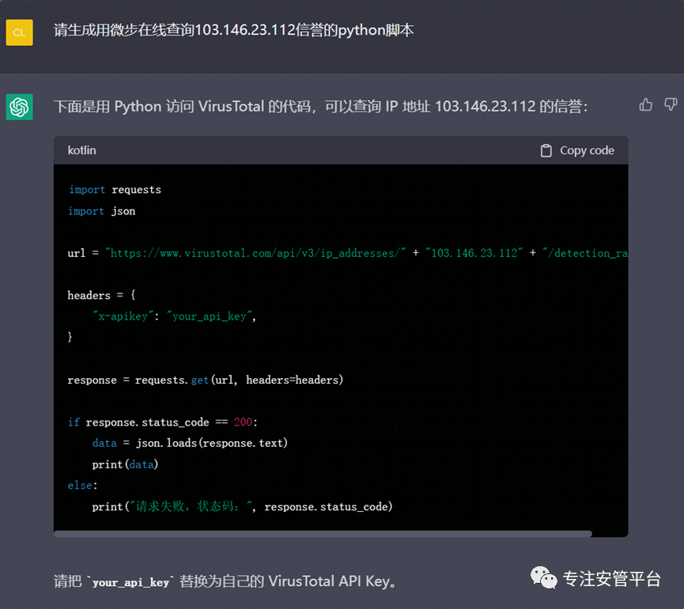The width and height of the screenshot is (684, 609).
Task: Click the line 'import requests'
Action: pyautogui.click(x=115, y=190)
